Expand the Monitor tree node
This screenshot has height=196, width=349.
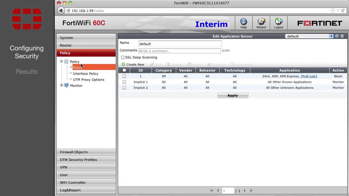click(62, 85)
